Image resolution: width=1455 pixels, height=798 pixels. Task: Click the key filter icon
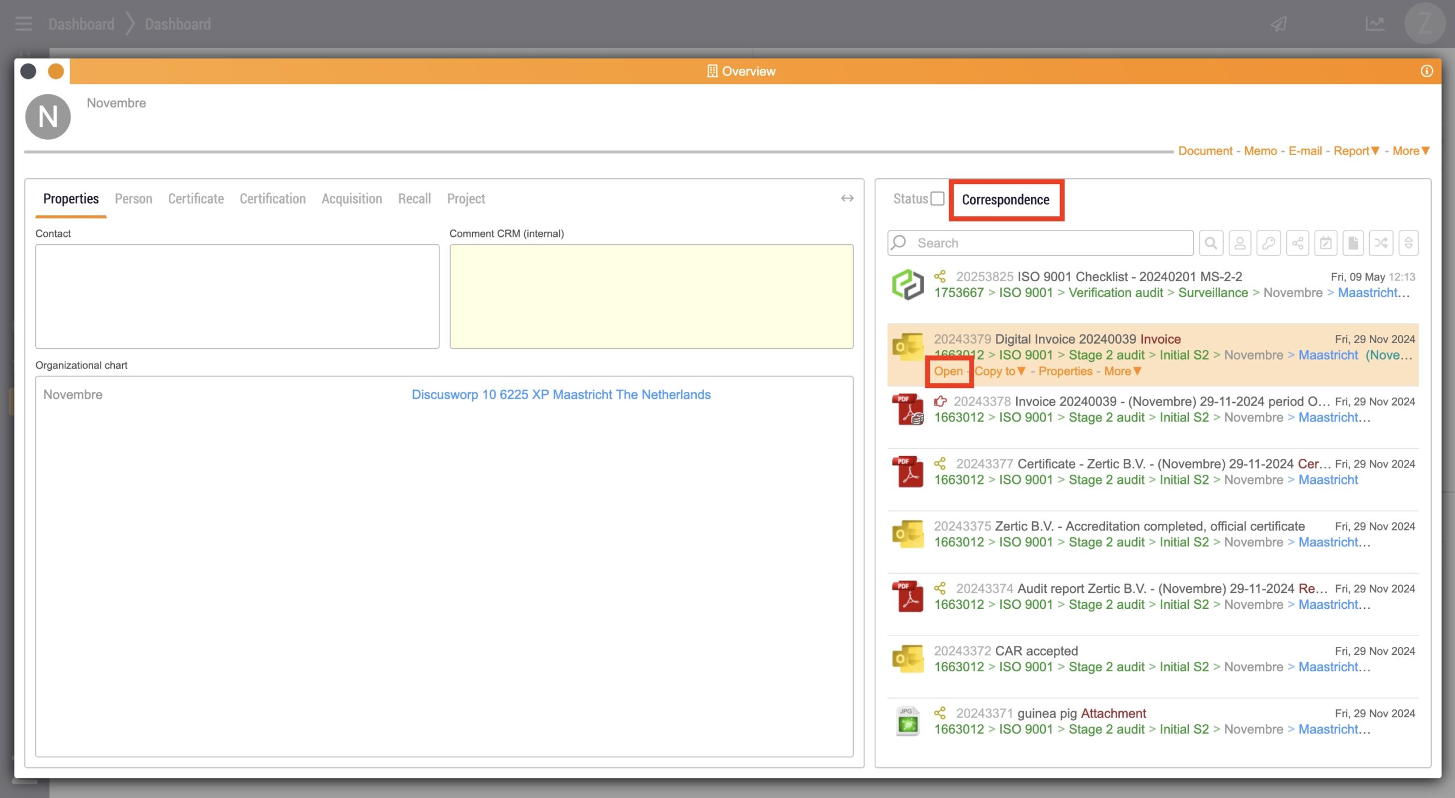click(1269, 243)
